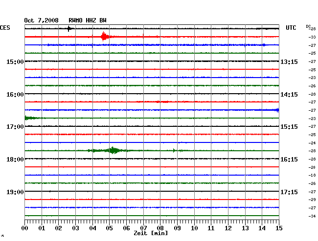This screenshot has width=318, height=241.
Task: Select the "18:00" local time label
Action: 15,160
